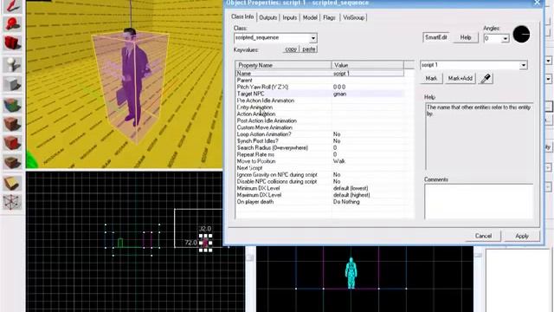This screenshot has height=312, width=554.
Task: Click the Apply current texture icon
Action: click(12, 124)
